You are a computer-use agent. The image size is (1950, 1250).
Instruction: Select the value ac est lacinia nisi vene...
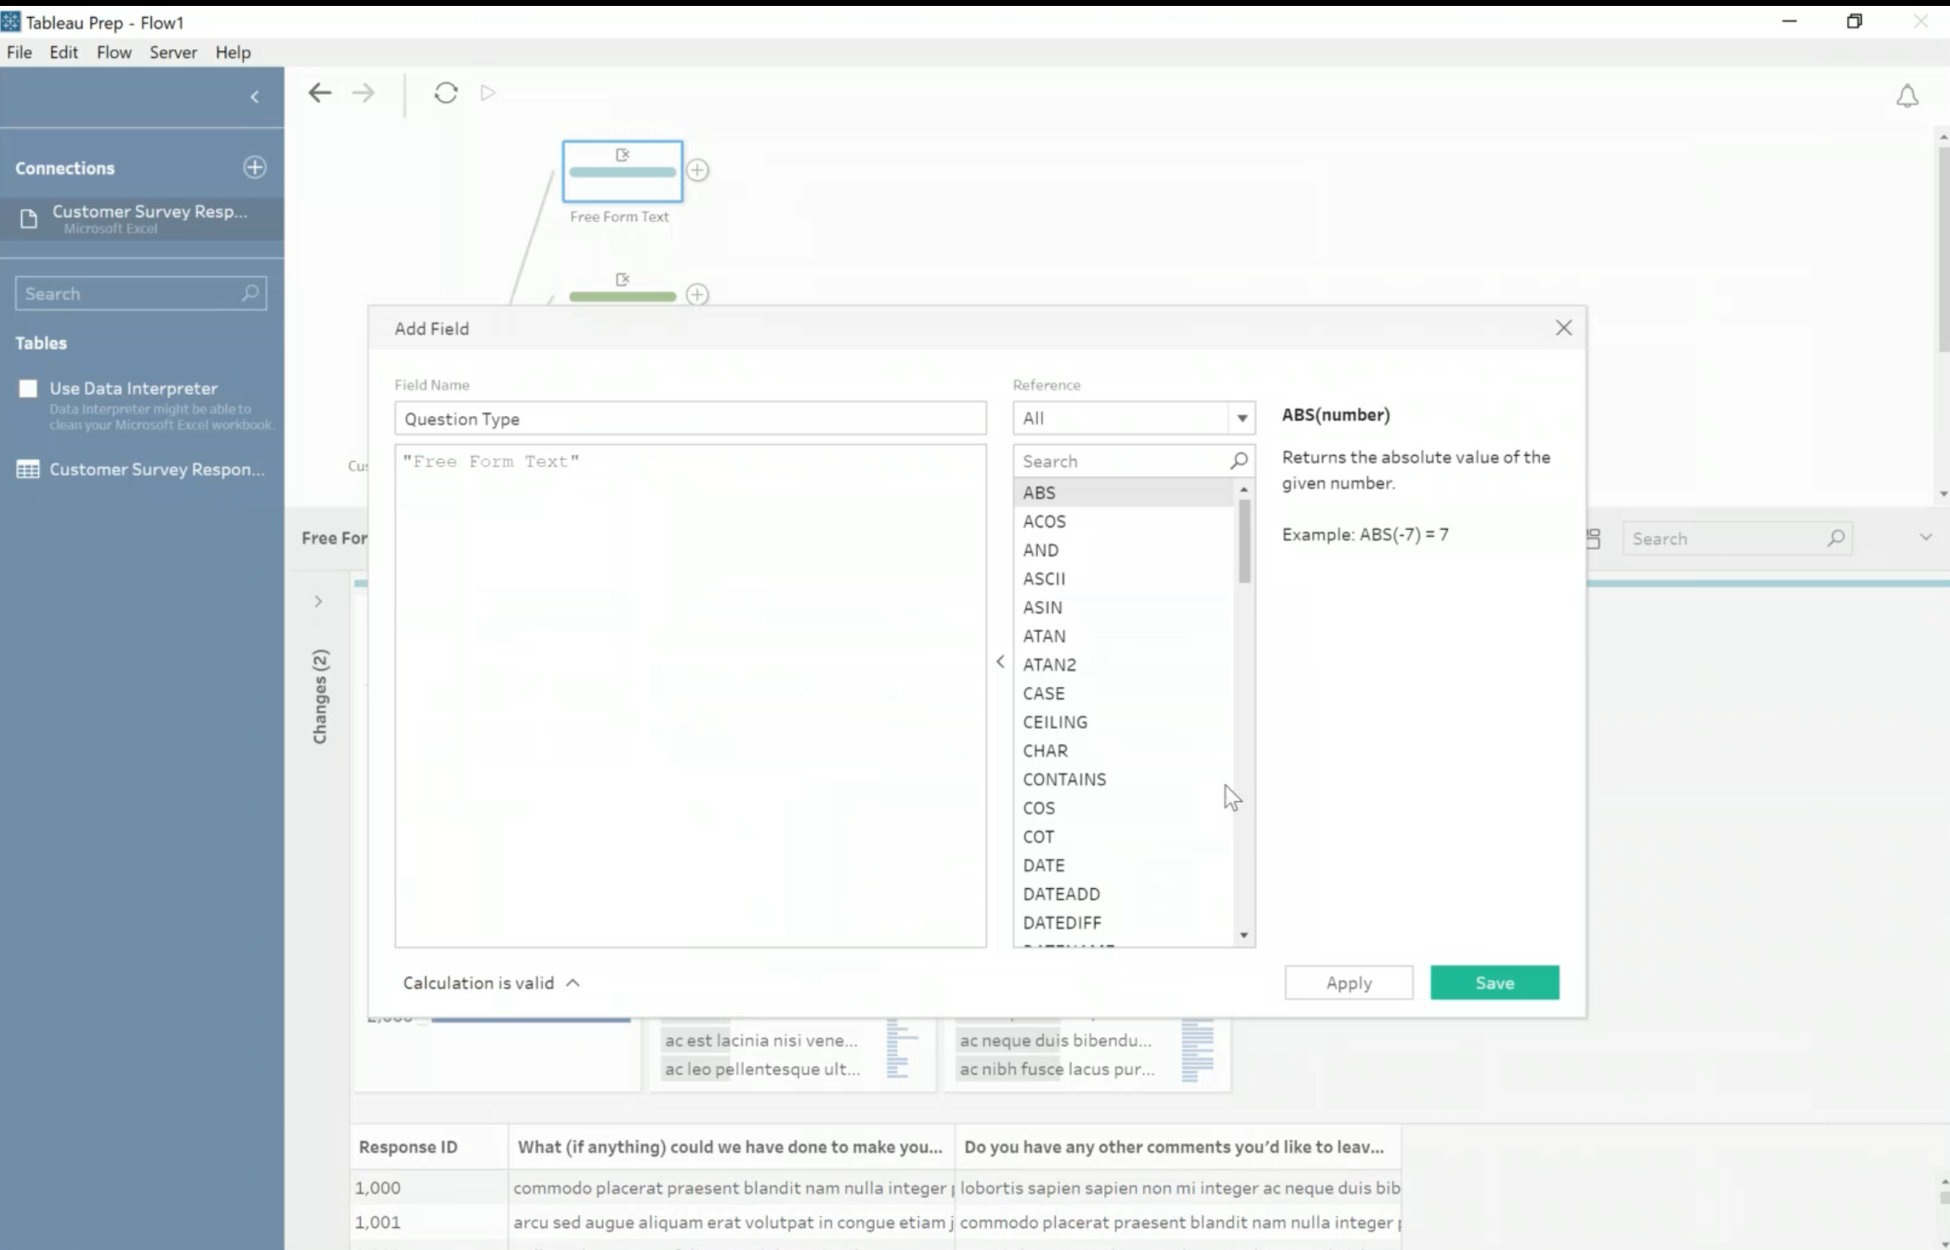pos(761,1040)
